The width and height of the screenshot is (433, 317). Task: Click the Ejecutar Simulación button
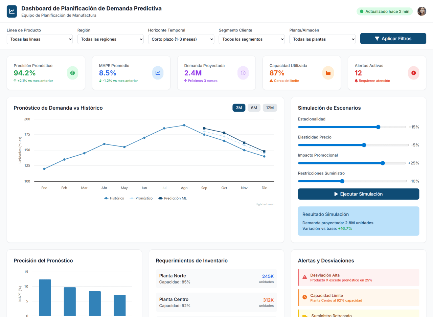point(359,194)
